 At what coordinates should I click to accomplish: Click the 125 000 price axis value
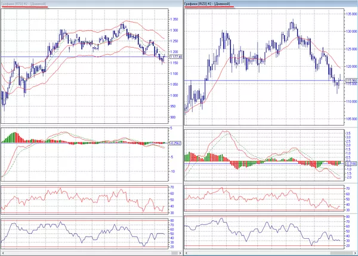tap(351, 49)
